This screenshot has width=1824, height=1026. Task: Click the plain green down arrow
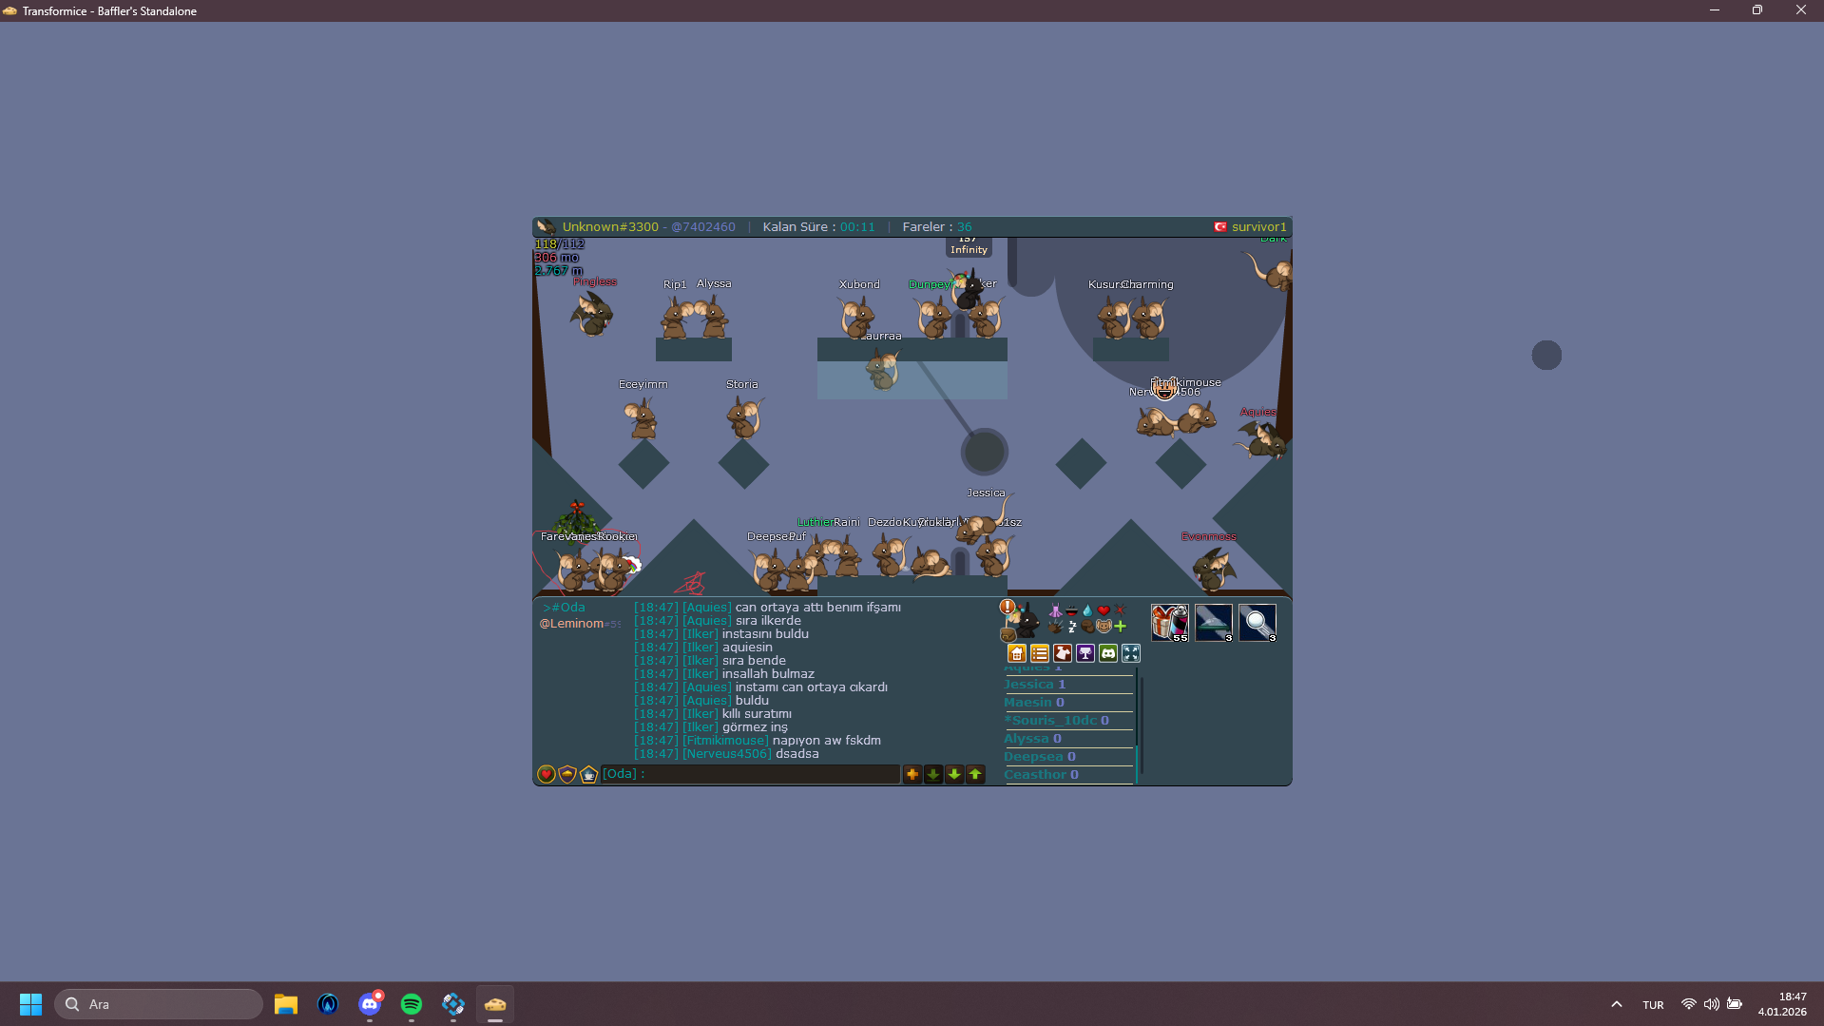pyautogui.click(x=954, y=774)
